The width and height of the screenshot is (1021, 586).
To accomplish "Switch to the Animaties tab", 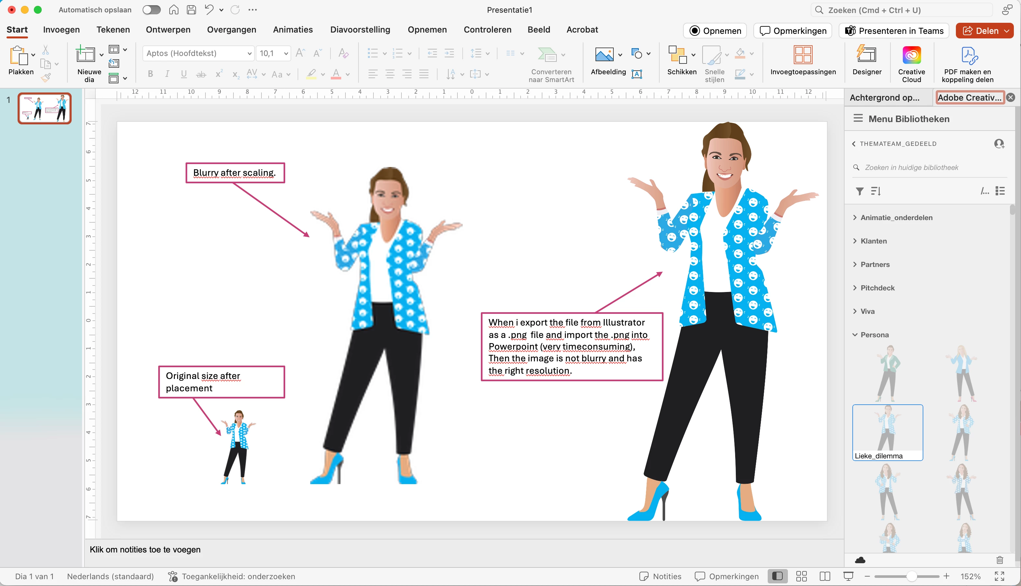I will [x=293, y=30].
